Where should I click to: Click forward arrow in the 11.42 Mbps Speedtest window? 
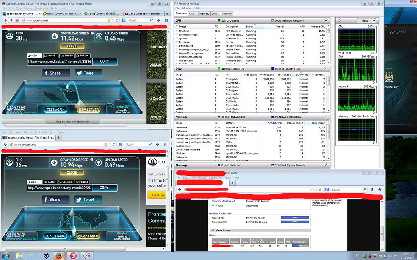(11, 20)
